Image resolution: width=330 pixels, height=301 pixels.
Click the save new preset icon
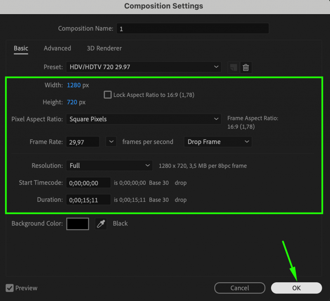[233, 67]
